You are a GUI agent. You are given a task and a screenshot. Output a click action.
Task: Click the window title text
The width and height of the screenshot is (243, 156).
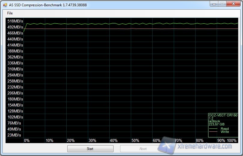[48, 5]
